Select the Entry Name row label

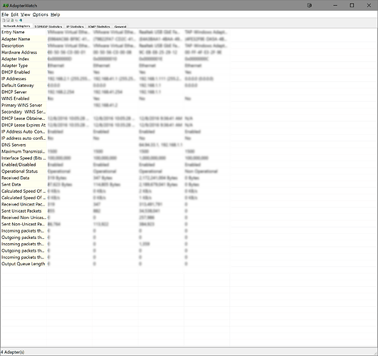point(13,32)
